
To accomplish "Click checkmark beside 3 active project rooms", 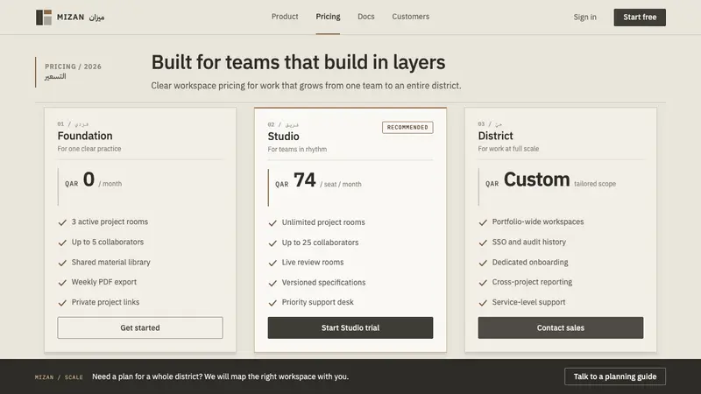I will (x=62, y=222).
